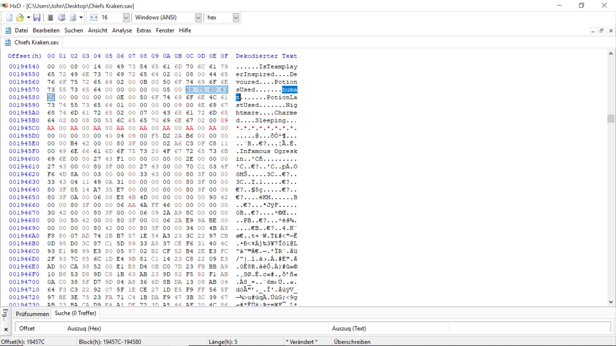Click the Open disk image icon
The width and height of the screenshot is (616, 346).
coord(73,18)
